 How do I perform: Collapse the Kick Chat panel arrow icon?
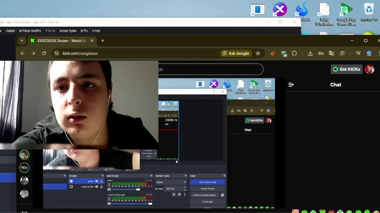point(291,85)
